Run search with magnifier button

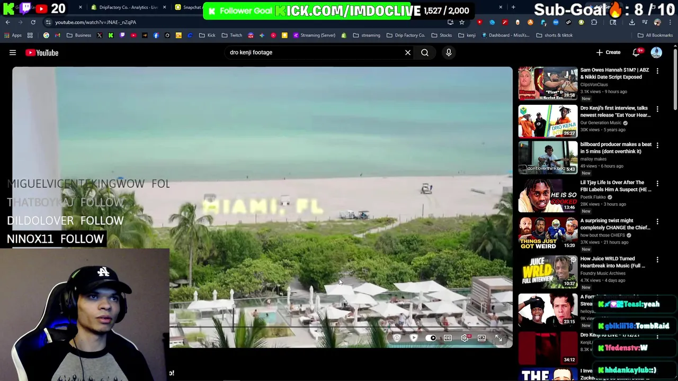pos(425,52)
